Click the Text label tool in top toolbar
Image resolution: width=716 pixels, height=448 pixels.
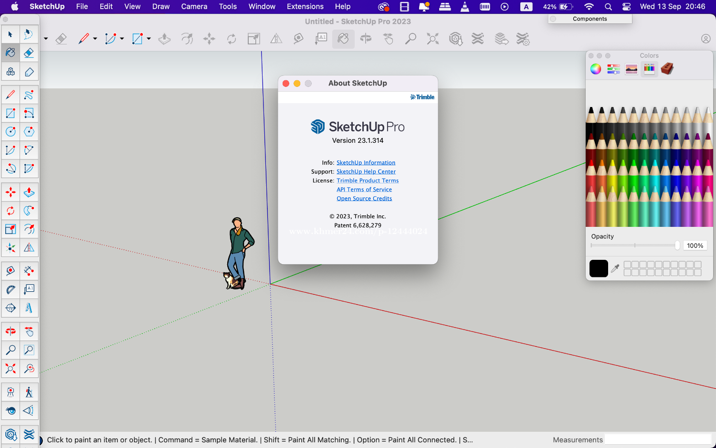tap(321, 39)
